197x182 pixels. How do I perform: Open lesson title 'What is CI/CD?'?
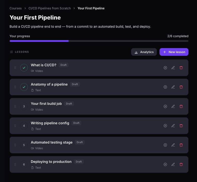pyautogui.click(x=44, y=65)
